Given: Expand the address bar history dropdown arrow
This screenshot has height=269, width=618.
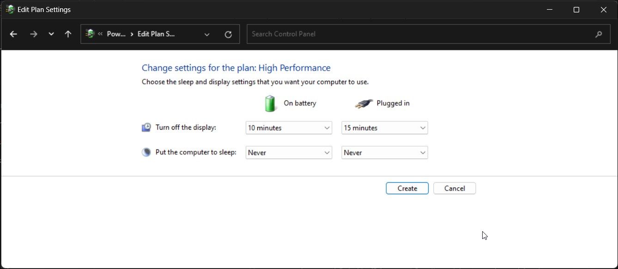Looking at the screenshot, I should click(207, 34).
